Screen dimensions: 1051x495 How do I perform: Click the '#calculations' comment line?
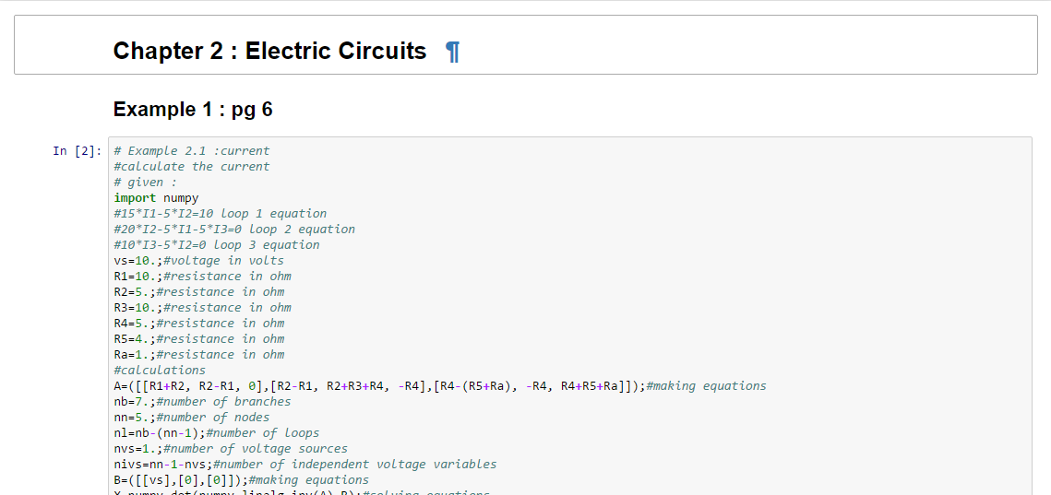coord(160,371)
